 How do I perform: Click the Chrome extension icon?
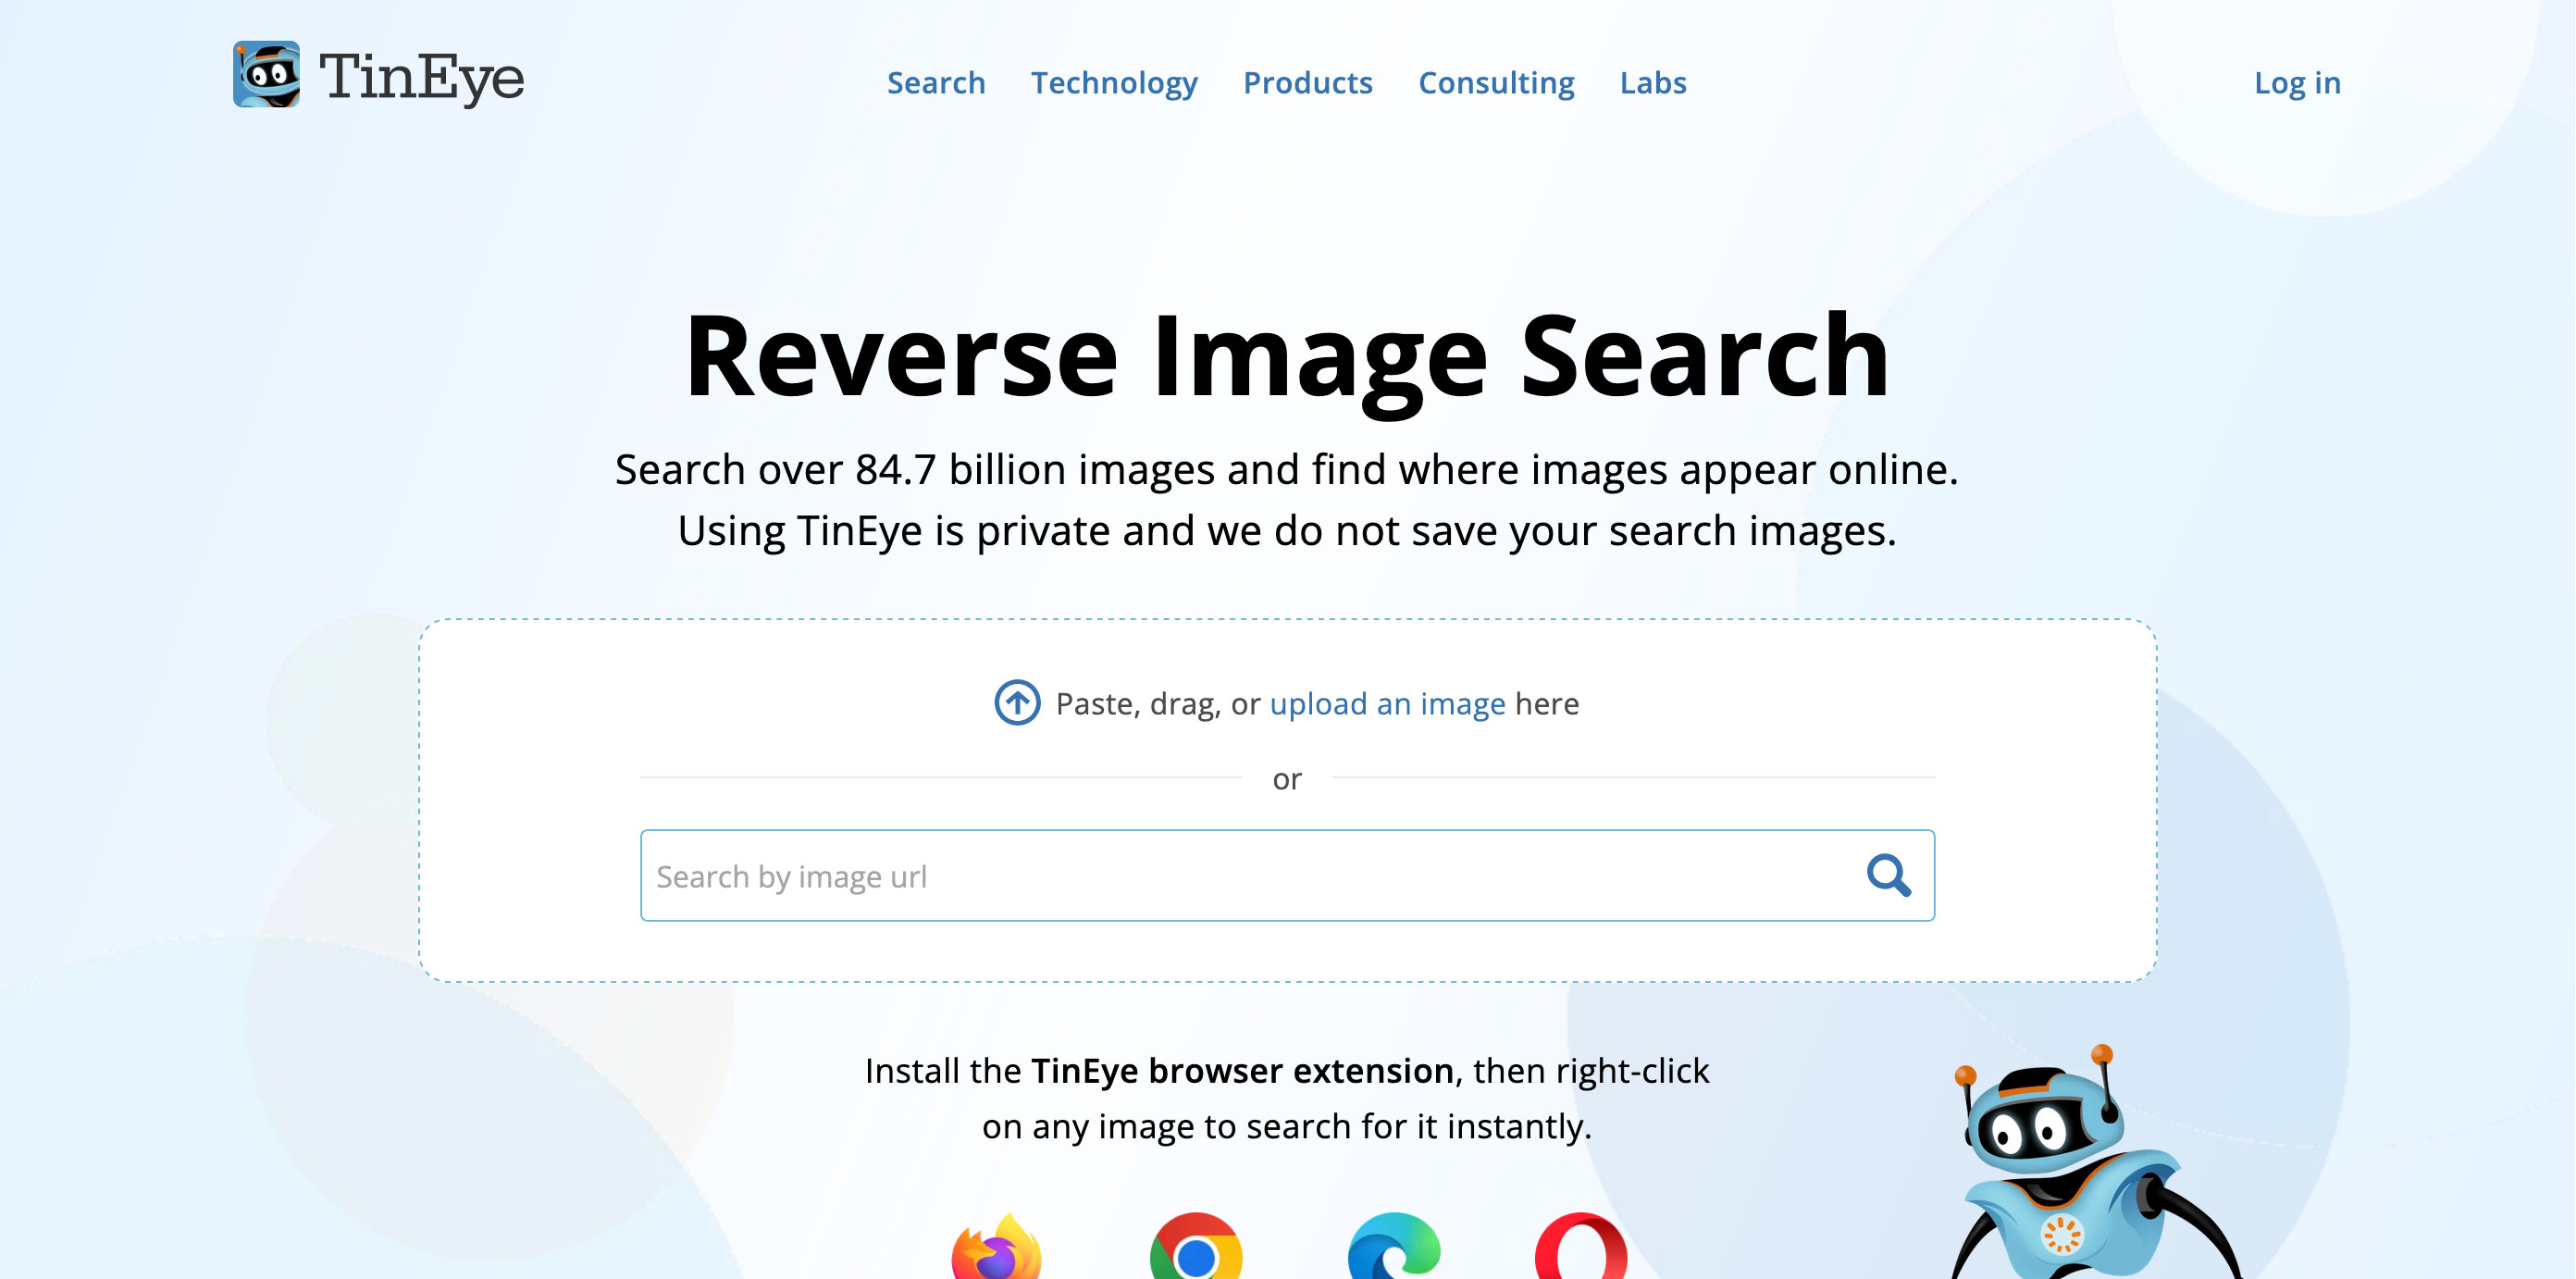(1196, 1246)
